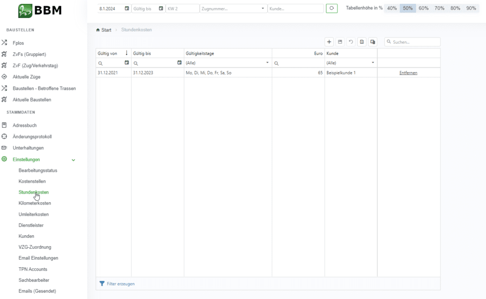Click the save changes disk icon
486x299 pixels.
coord(340,42)
